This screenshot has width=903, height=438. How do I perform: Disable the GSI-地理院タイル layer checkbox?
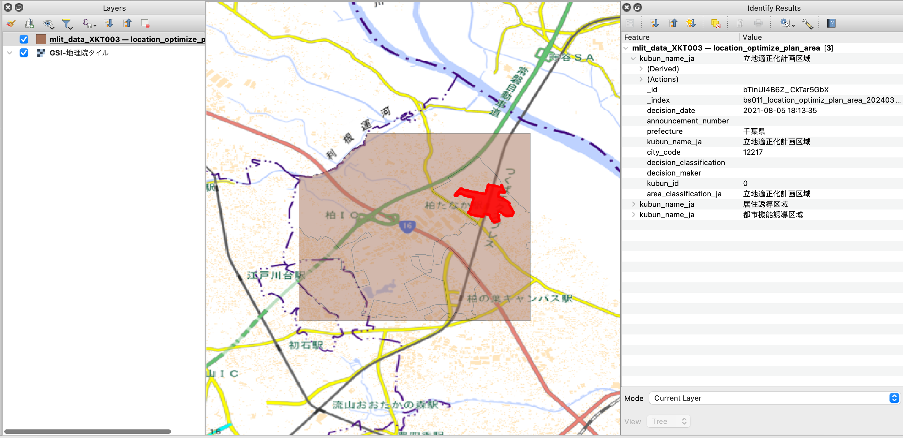[24, 53]
